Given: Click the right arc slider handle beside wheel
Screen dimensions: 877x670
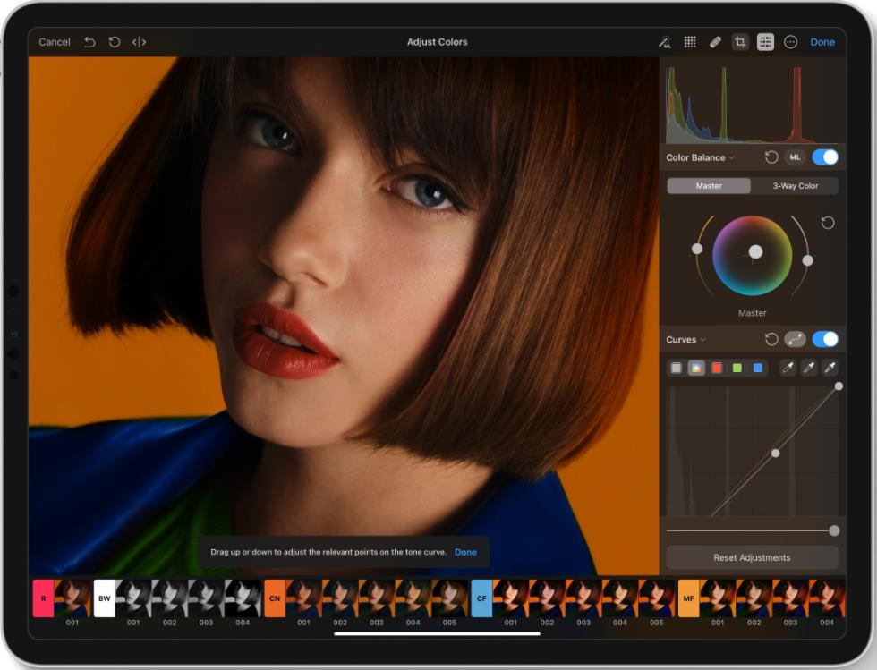Looking at the screenshot, I should (x=807, y=260).
